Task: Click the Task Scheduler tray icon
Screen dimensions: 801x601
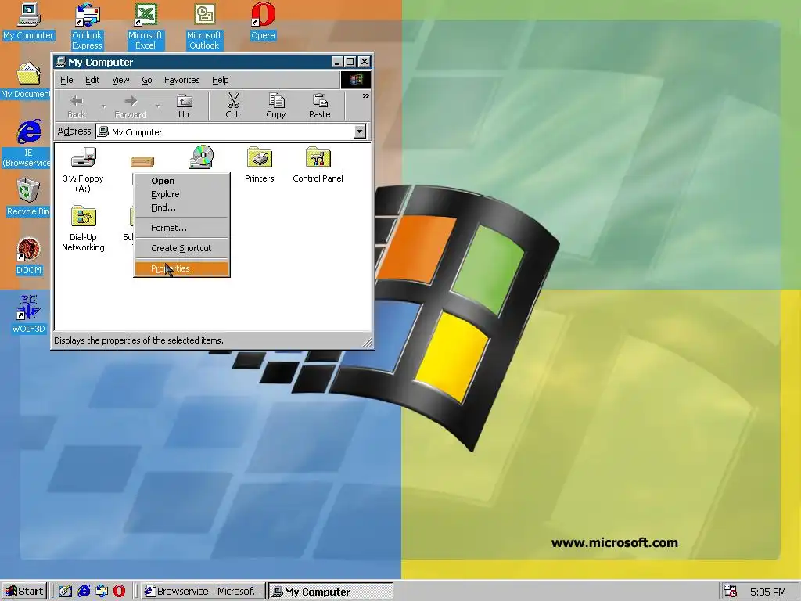Action: click(731, 592)
